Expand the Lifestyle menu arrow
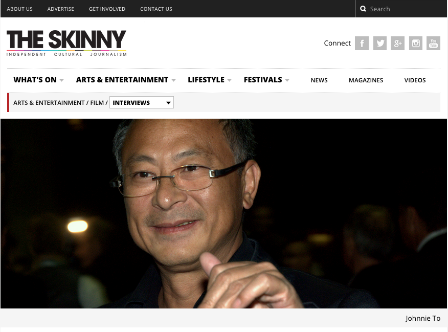The width and height of the screenshot is (448, 332). pyautogui.click(x=229, y=80)
